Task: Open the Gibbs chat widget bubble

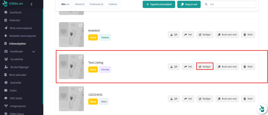Action: click(x=262, y=108)
